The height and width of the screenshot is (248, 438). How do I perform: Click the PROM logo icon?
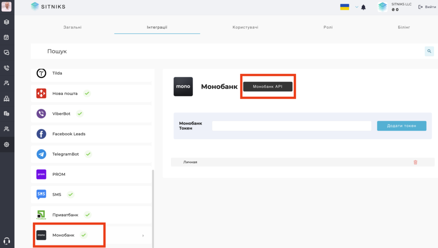pos(41,175)
